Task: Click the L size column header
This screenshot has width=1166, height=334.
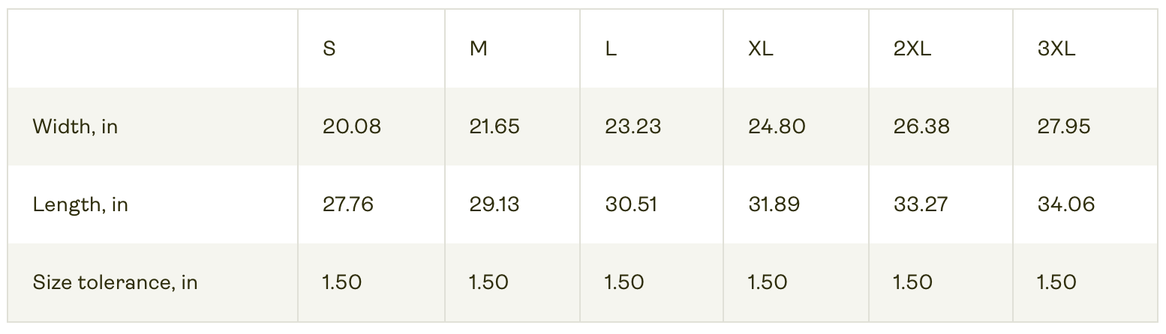Action: [611, 49]
